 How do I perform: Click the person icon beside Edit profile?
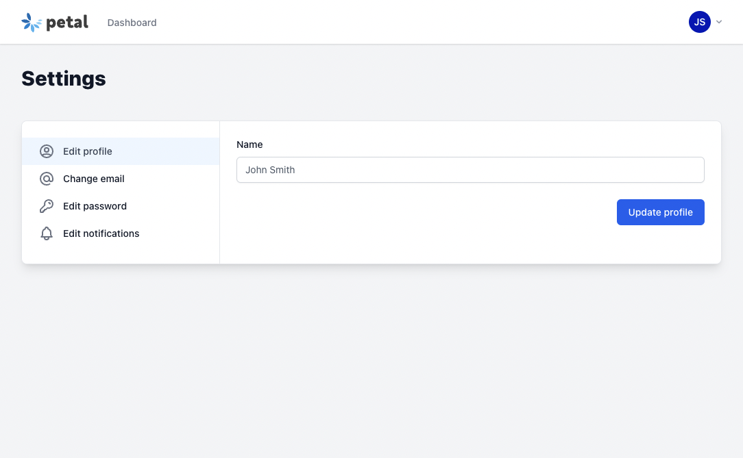click(47, 151)
